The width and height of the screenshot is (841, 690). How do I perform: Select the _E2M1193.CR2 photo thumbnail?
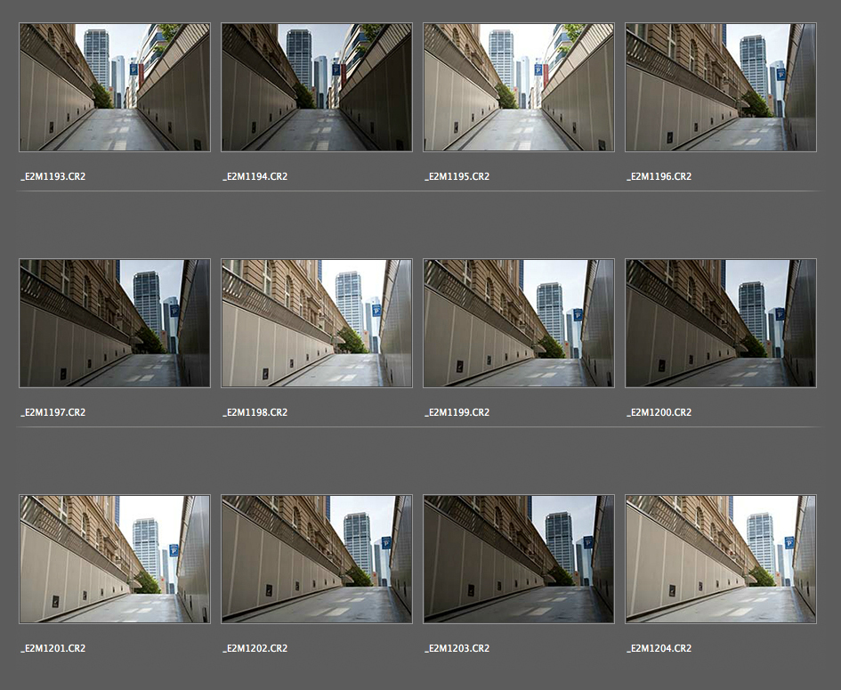coord(115,87)
